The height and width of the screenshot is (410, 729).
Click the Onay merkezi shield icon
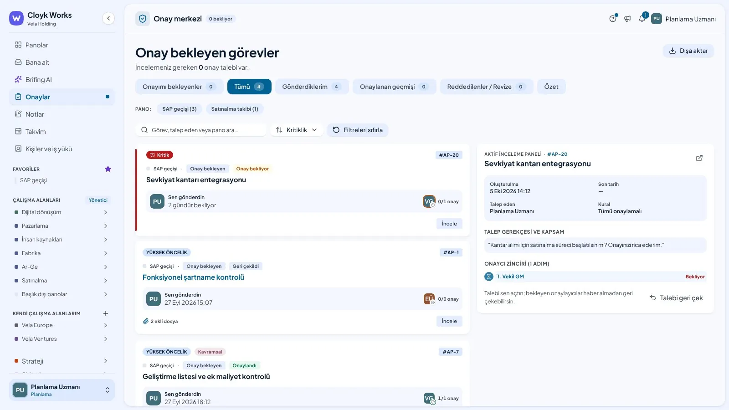click(143, 19)
